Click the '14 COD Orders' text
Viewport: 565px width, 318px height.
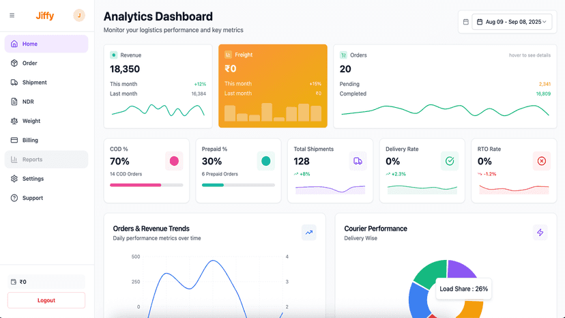click(x=126, y=174)
